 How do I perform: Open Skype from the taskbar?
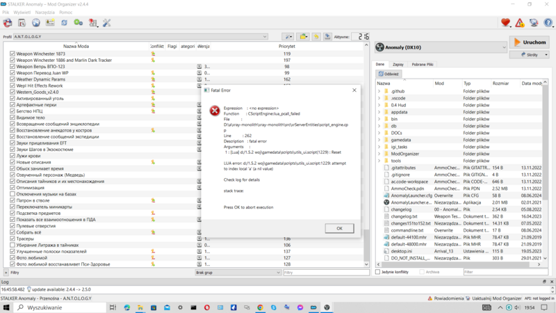point(273,307)
